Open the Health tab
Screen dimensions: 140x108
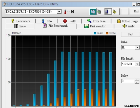point(70,21)
